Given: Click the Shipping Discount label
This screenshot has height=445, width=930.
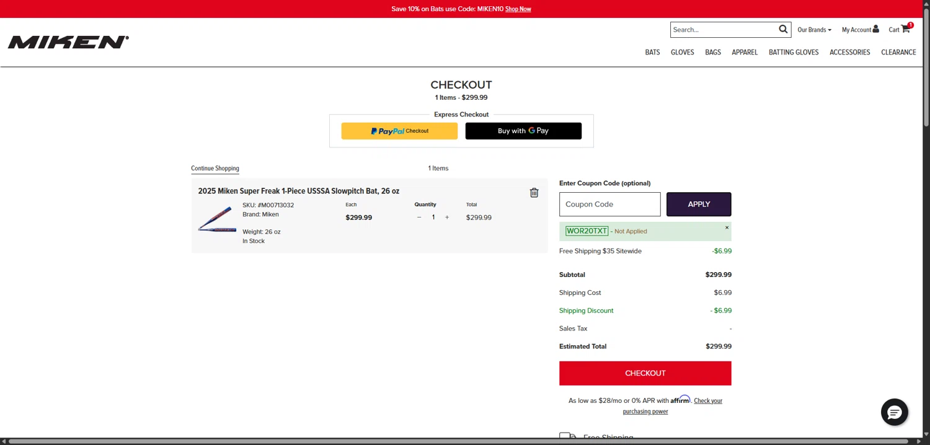Looking at the screenshot, I should [x=587, y=311].
